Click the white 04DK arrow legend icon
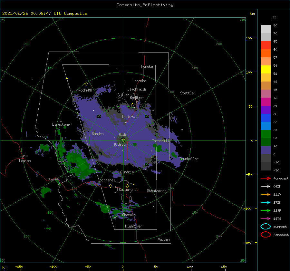Image resolution: width=290 pixels, height=271 pixels. tap(266, 186)
